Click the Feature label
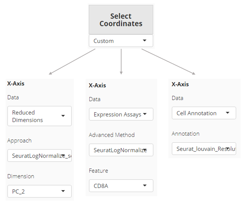The height and width of the screenshot is (203, 242). click(98, 171)
